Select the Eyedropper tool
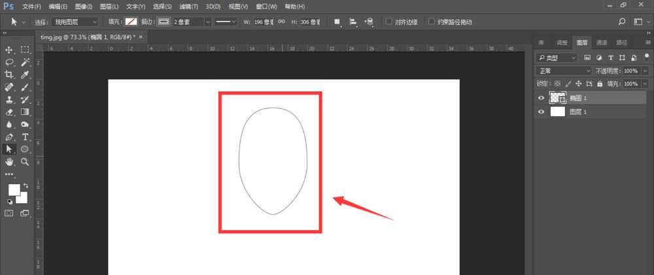654x275 pixels. pyautogui.click(x=25, y=74)
